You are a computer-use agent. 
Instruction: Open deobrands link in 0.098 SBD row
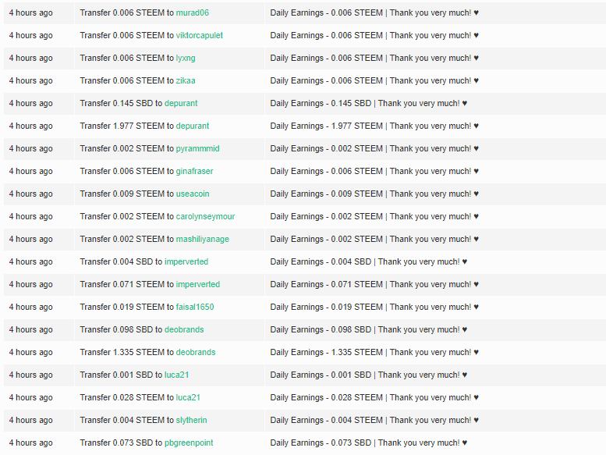pos(184,330)
